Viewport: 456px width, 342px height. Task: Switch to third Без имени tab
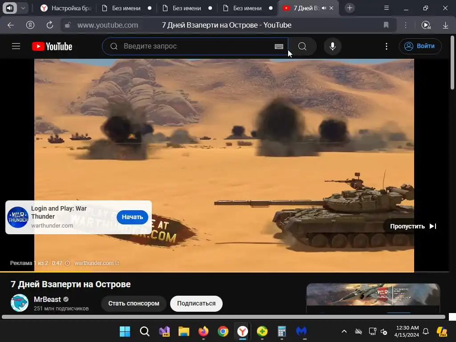[x=247, y=8]
